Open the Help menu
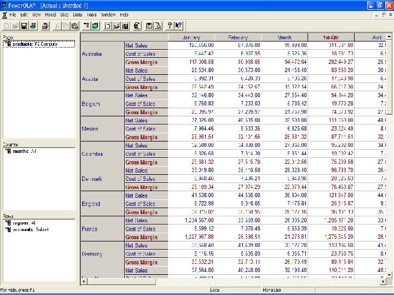The width and height of the screenshot is (394, 295). tap(124, 15)
